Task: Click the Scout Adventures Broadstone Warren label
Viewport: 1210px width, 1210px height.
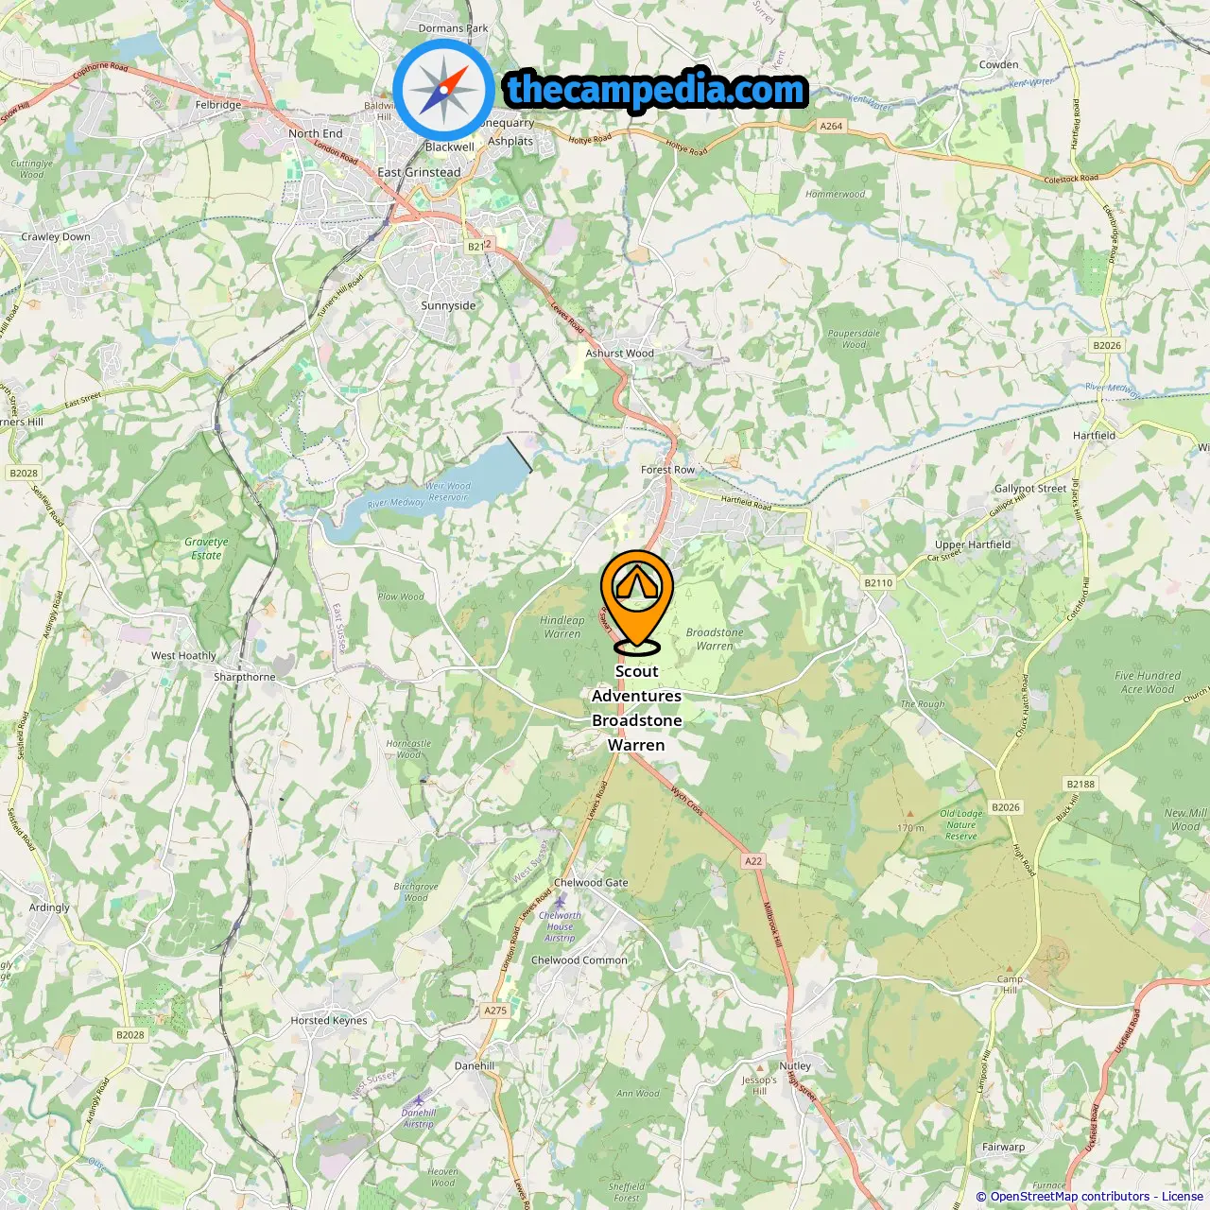Action: 636,708
